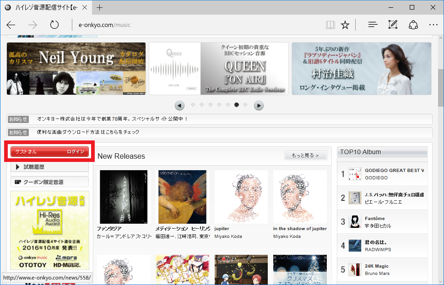The image size is (444, 285).
Task: Open the jupiter album cover
Action: (241, 197)
